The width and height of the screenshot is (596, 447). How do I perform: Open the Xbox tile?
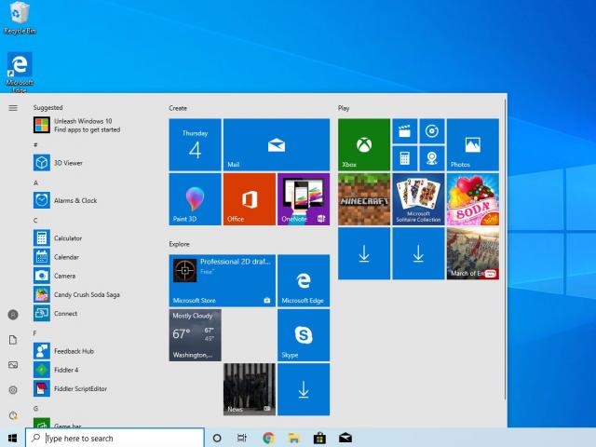click(364, 145)
